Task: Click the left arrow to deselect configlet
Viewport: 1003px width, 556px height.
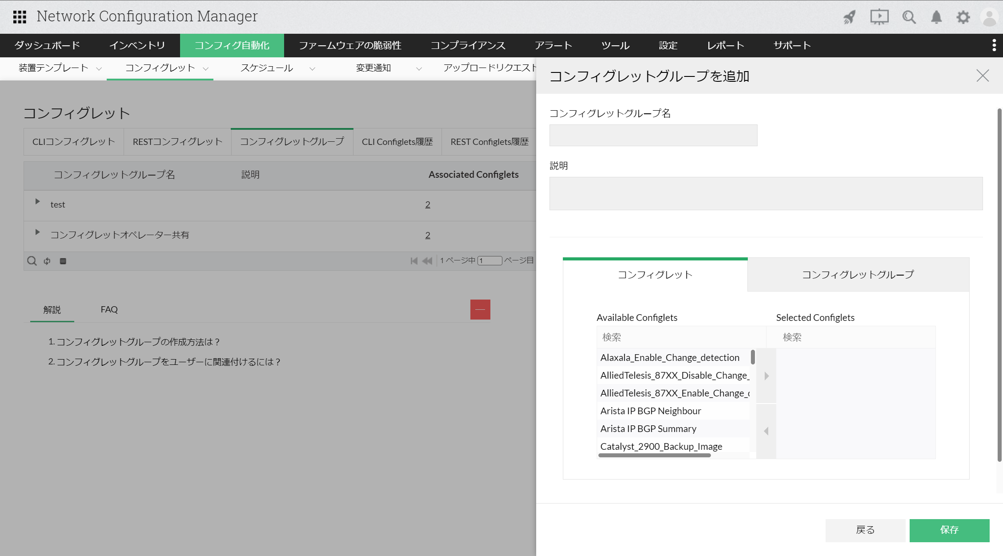Action: pos(766,431)
